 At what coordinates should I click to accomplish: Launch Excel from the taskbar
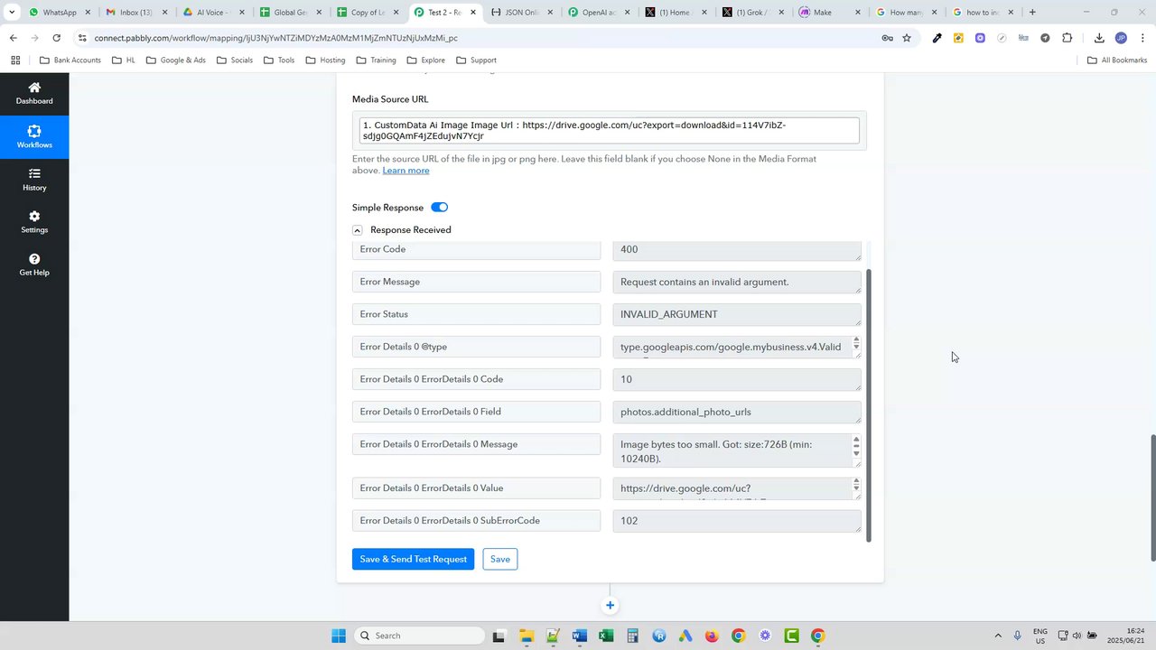point(605,636)
